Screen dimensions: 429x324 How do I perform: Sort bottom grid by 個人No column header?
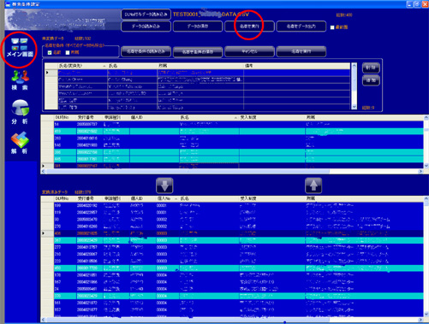pos(167,198)
